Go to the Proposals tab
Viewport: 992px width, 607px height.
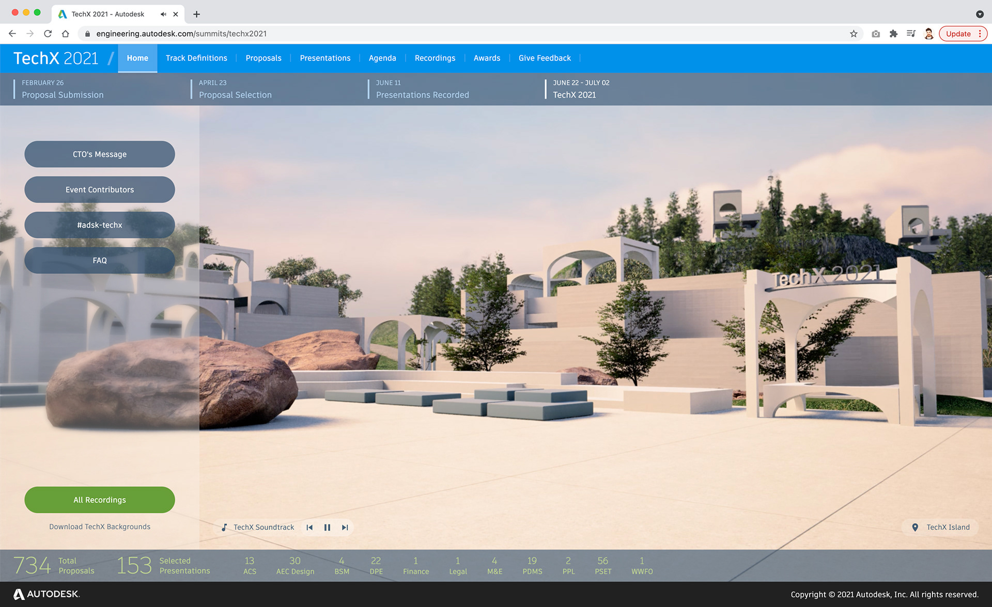pyautogui.click(x=263, y=58)
